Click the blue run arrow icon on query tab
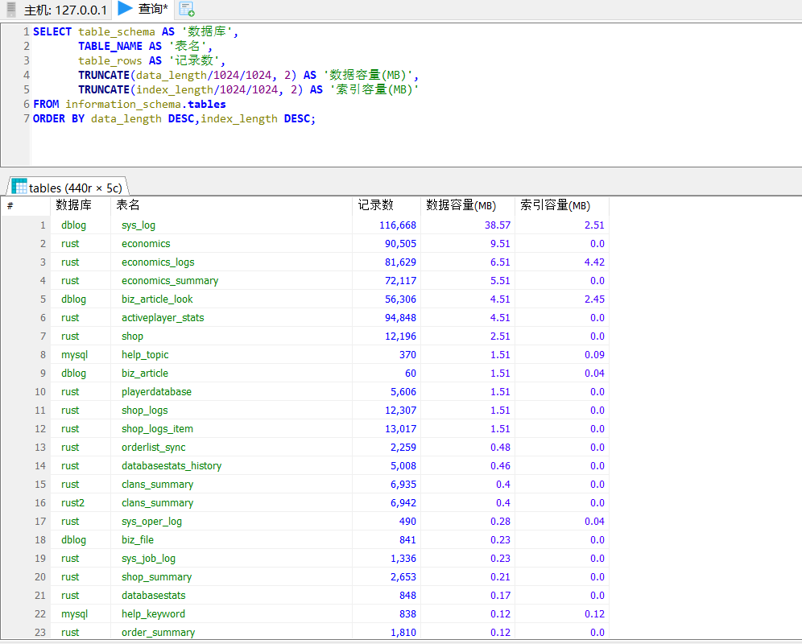The width and height of the screenshot is (802, 644). click(125, 8)
